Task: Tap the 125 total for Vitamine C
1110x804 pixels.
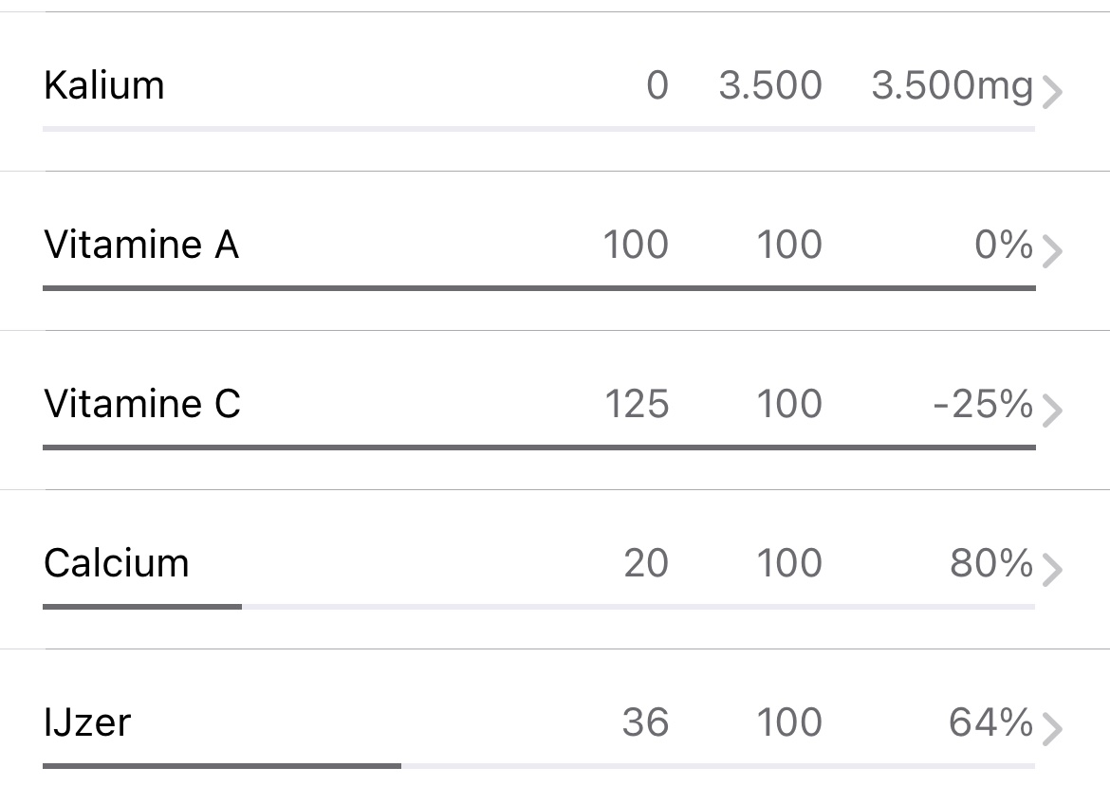Action: click(637, 404)
